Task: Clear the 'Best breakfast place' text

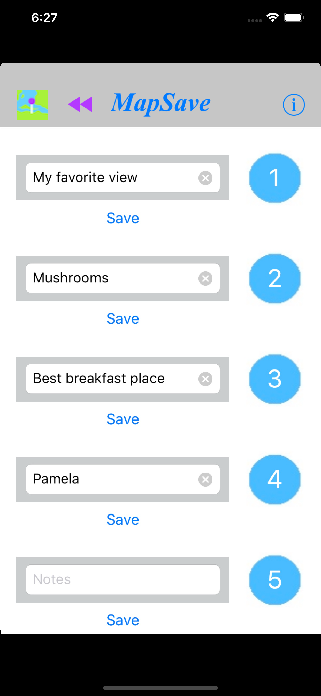Action: pyautogui.click(x=205, y=379)
